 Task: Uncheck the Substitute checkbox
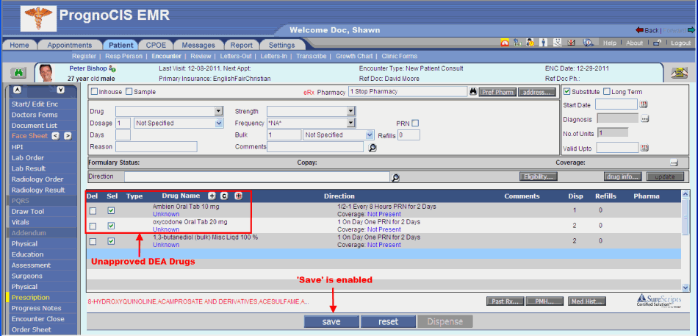pos(567,92)
